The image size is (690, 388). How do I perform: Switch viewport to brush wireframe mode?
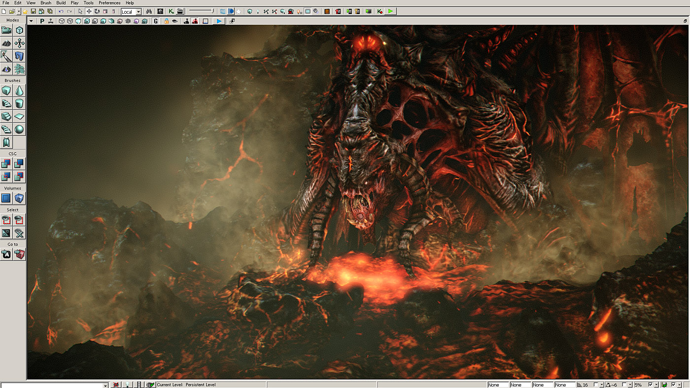click(x=62, y=21)
